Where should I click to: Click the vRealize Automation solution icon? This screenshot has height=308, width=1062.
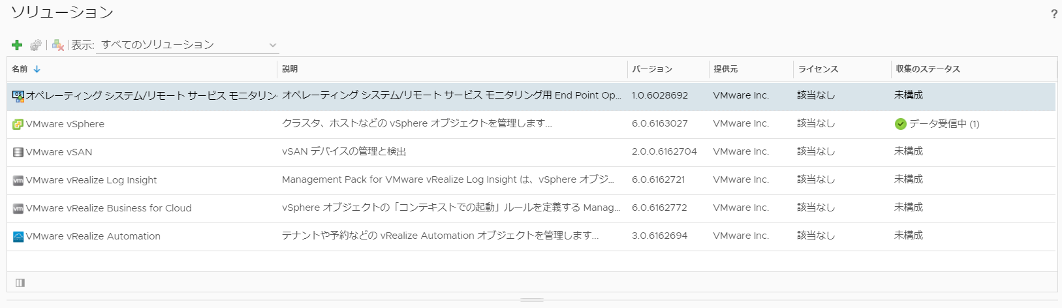click(x=18, y=237)
